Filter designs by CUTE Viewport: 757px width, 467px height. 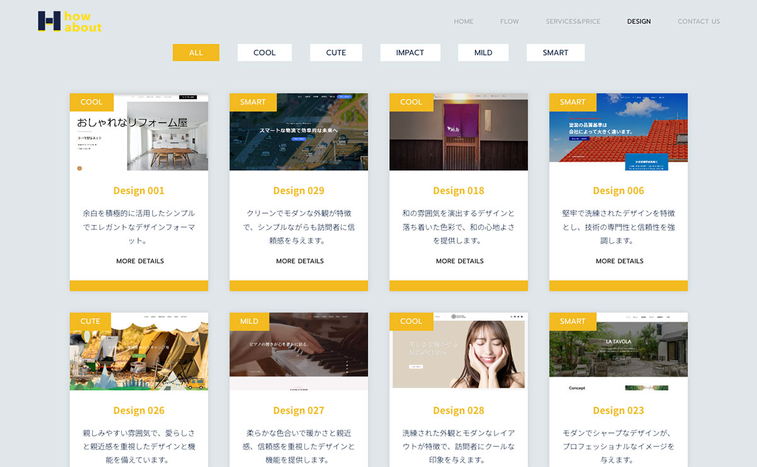point(336,53)
